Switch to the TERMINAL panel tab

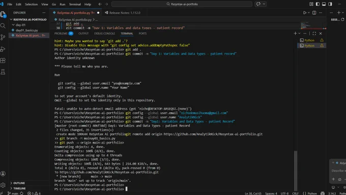point(127,34)
